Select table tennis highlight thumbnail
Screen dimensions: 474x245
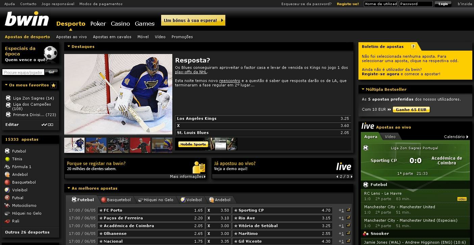[140, 145]
